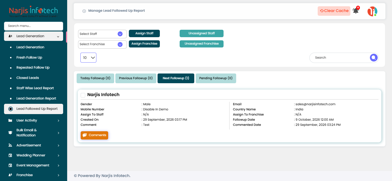Image resolution: width=392 pixels, height=181 pixels.
Task: Click the Lead Followed Up Report radio icon
Action: (11, 109)
